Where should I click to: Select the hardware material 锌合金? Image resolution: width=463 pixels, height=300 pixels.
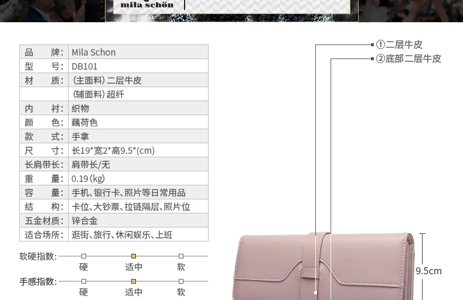[84, 220]
